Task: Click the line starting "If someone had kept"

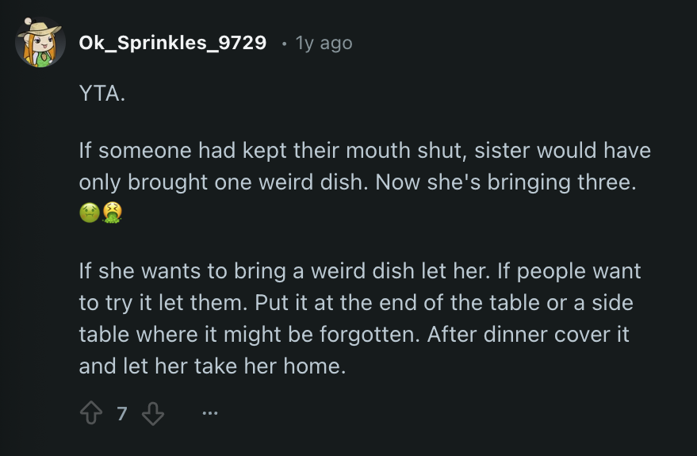Action: pos(365,151)
